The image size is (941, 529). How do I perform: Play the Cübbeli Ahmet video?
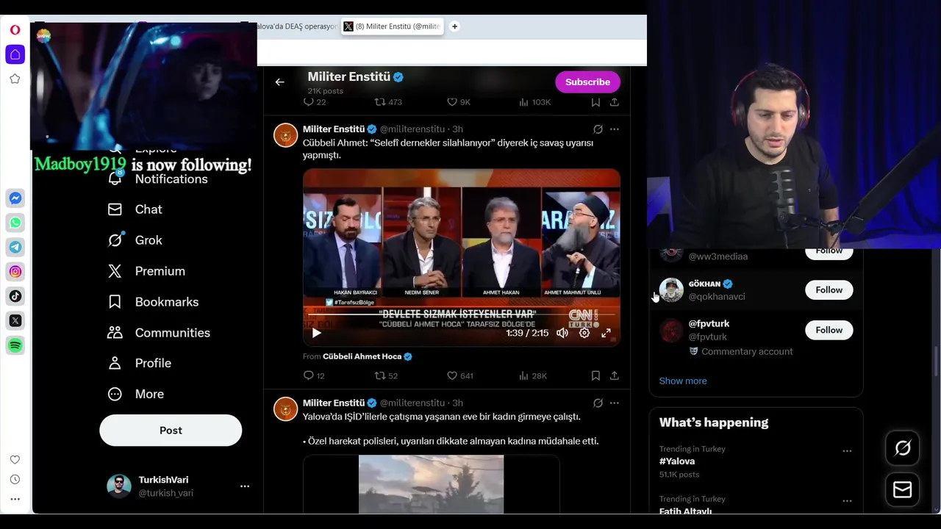[317, 333]
